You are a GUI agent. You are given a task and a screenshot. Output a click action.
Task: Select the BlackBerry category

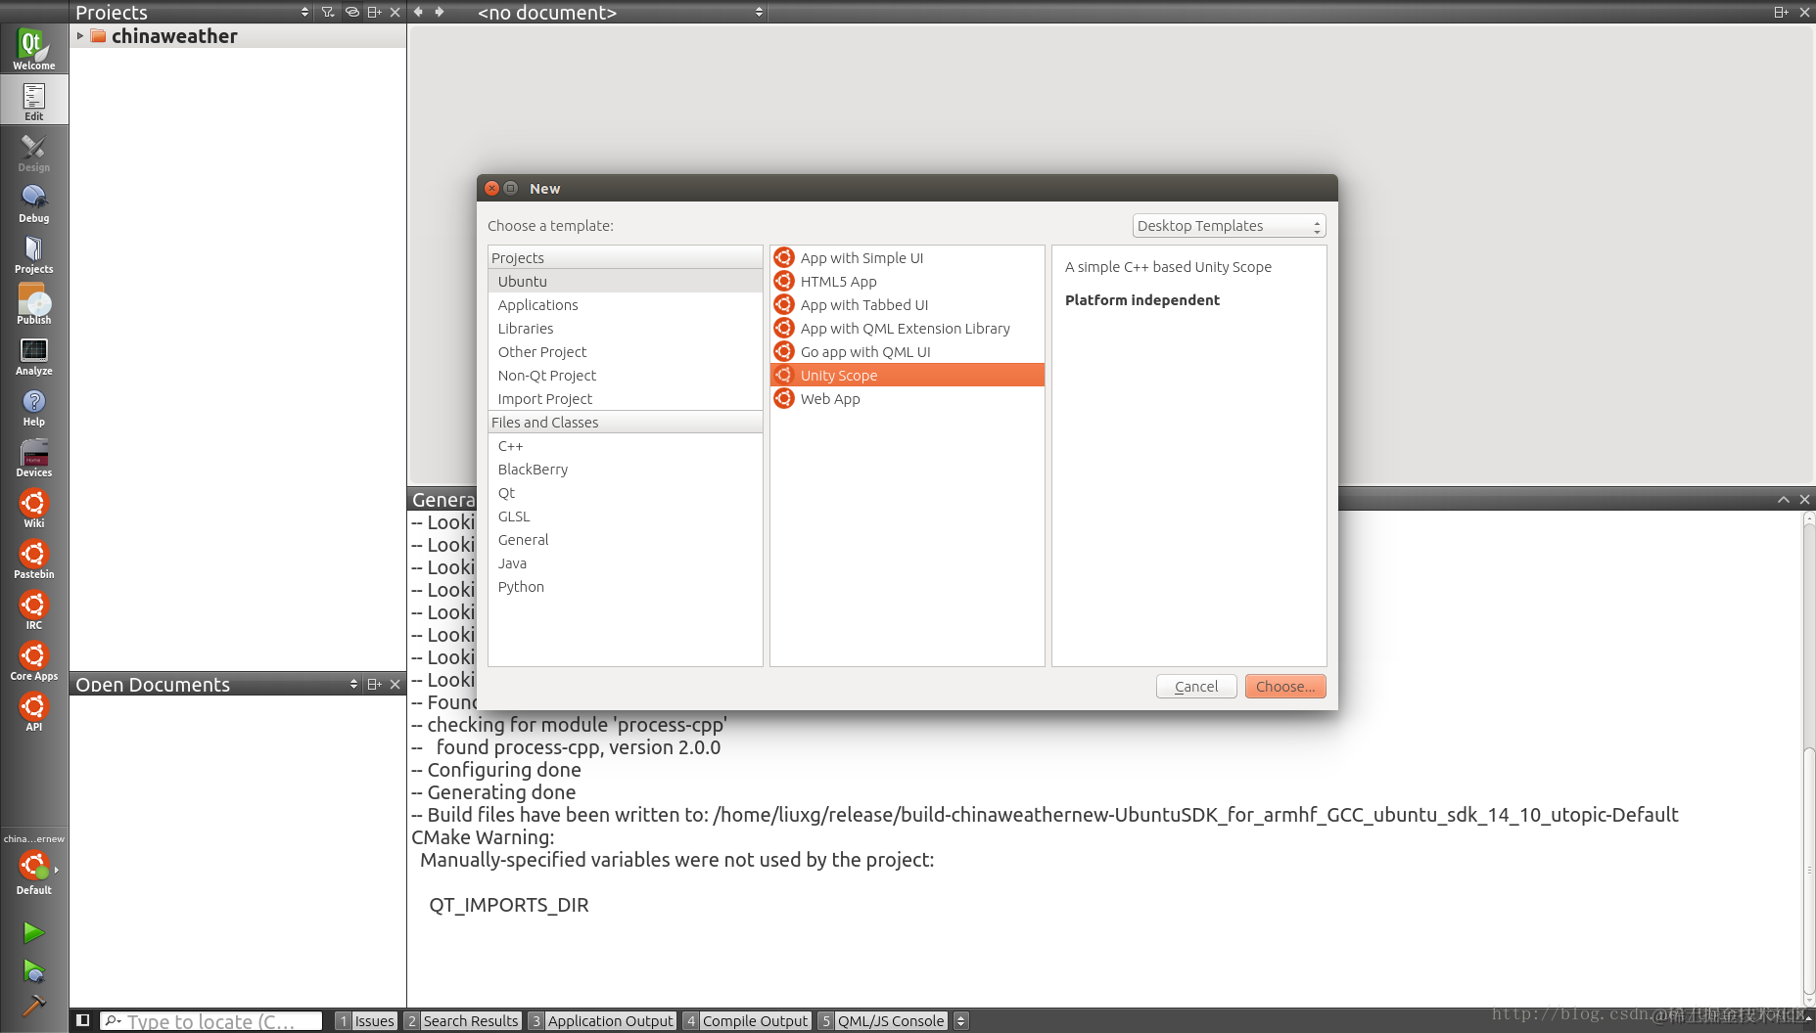point(625,469)
